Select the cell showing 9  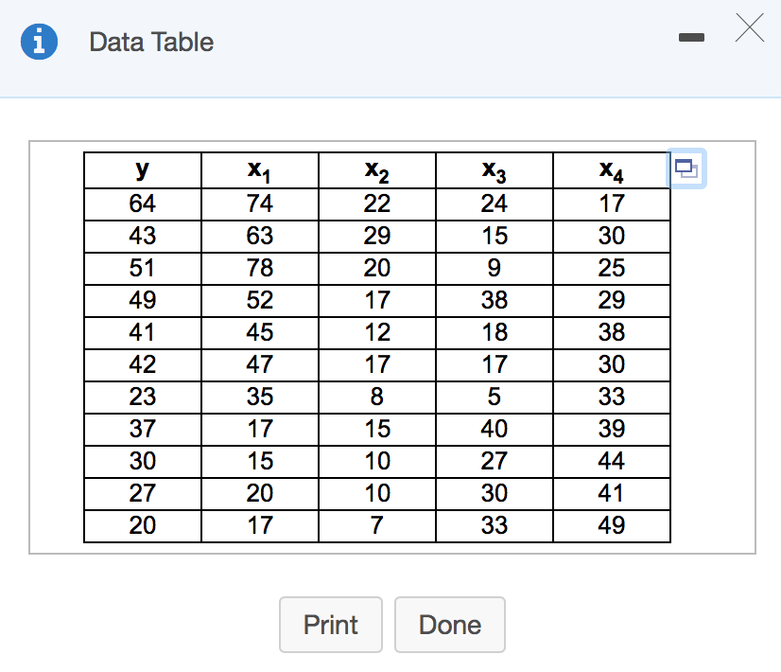point(495,268)
